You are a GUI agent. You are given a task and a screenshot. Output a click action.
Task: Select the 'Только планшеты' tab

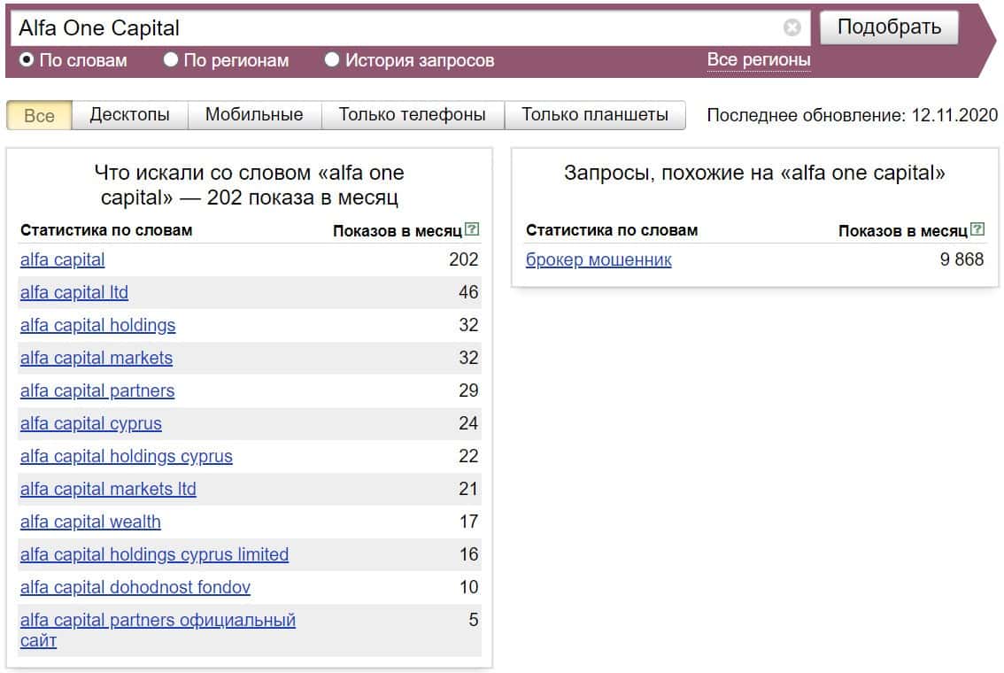(594, 115)
